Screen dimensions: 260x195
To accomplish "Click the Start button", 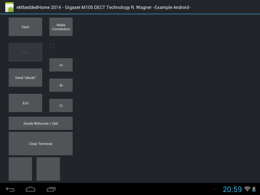I will [x=25, y=27].
